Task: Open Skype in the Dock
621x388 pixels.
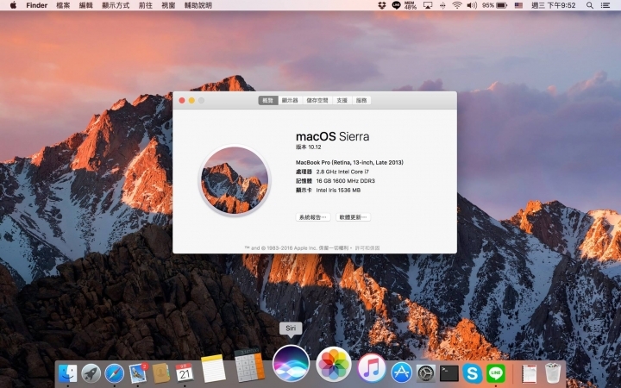Action: point(473,373)
